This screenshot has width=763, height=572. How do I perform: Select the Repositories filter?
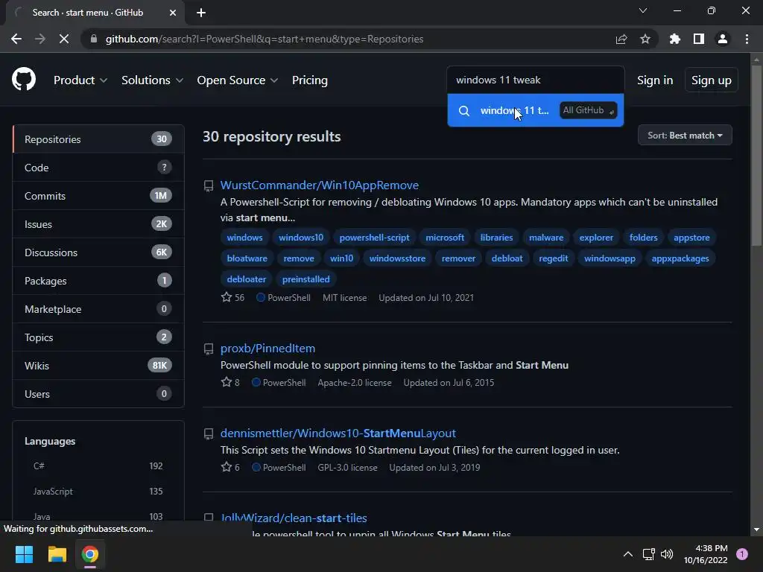point(98,139)
